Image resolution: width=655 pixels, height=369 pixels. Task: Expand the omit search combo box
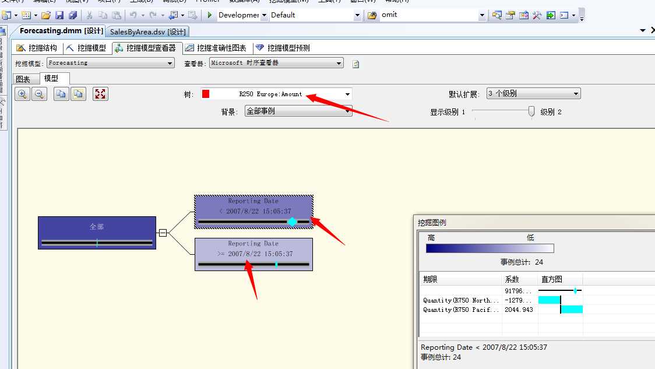pyautogui.click(x=482, y=15)
